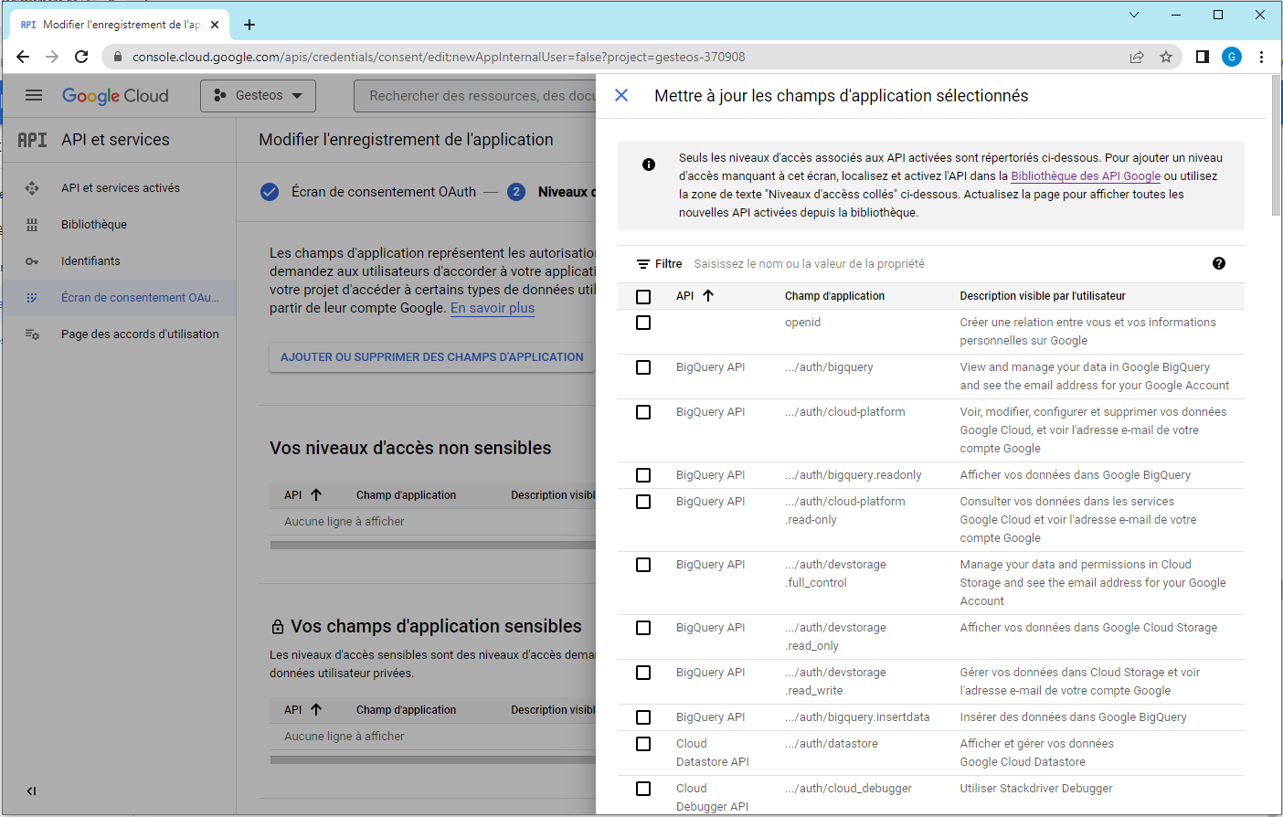This screenshot has width=1283, height=817.
Task: Select all scopes with header checkbox
Action: click(643, 296)
